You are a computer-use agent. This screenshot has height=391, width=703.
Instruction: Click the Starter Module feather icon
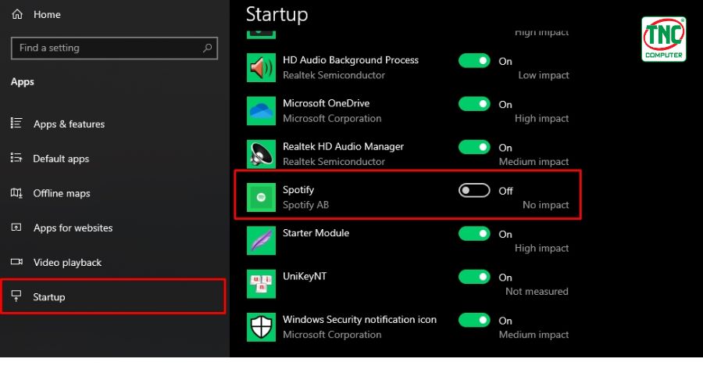coord(261,240)
